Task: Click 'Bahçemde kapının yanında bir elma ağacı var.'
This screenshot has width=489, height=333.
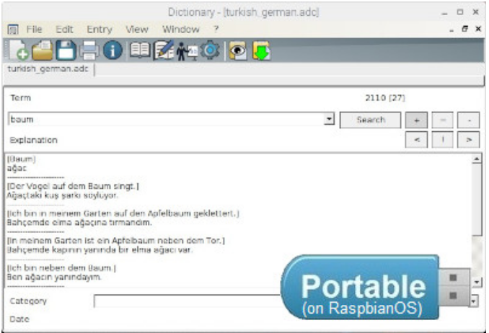Action: [x=100, y=249]
